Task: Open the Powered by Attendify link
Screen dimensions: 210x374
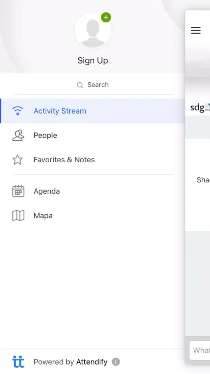Action: click(70, 362)
